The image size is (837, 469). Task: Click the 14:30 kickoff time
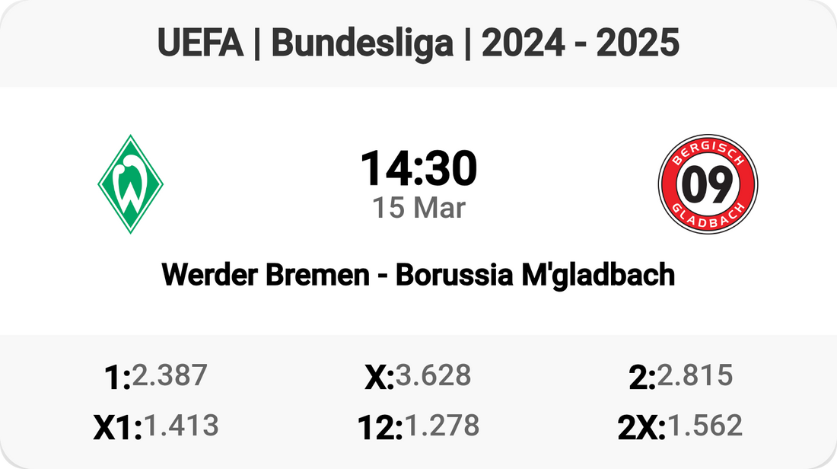tap(418, 169)
